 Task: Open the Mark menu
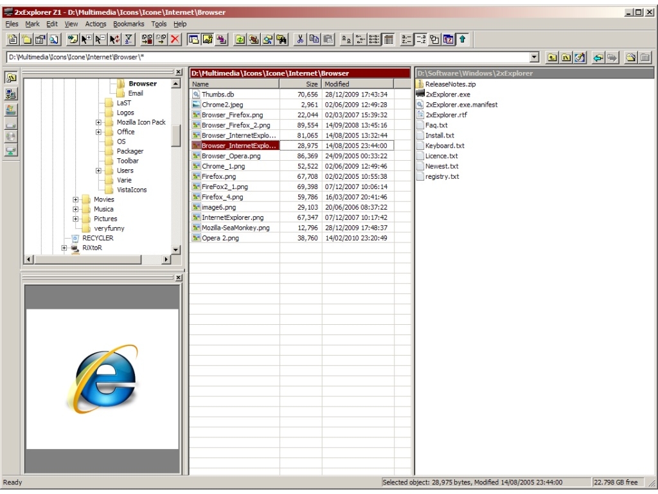click(32, 24)
